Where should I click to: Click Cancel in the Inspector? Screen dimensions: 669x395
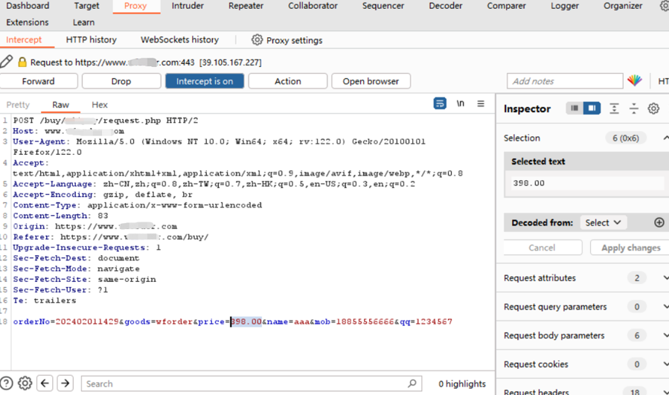click(542, 248)
